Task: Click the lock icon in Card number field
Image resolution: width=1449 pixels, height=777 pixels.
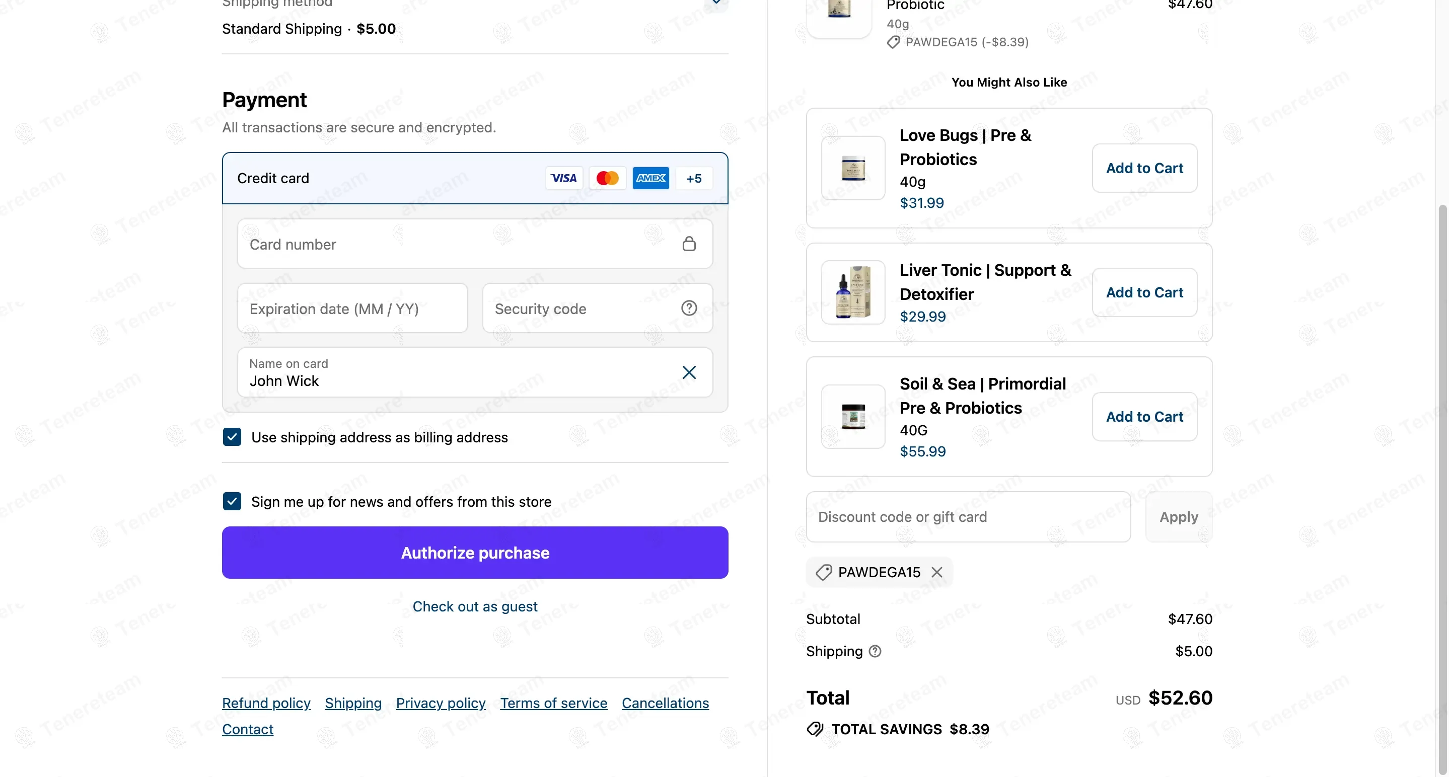Action: click(689, 244)
